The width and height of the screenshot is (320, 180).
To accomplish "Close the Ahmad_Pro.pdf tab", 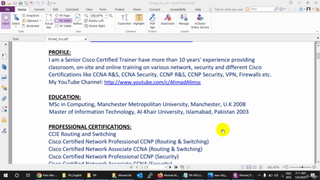I will 85,39.
